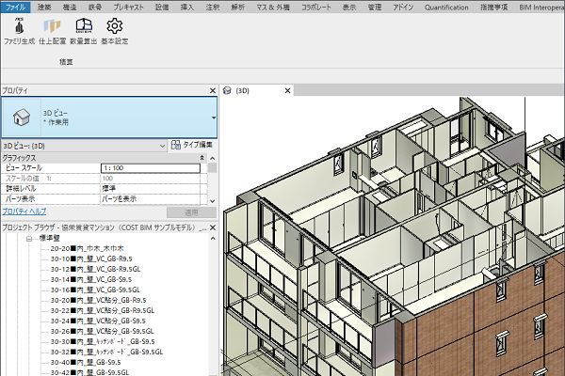
Task: Click the パーツ表示 property label
Action: (x=20, y=198)
